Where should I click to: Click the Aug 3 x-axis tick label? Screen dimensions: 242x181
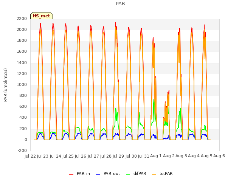pyautogui.click(x=181, y=156)
